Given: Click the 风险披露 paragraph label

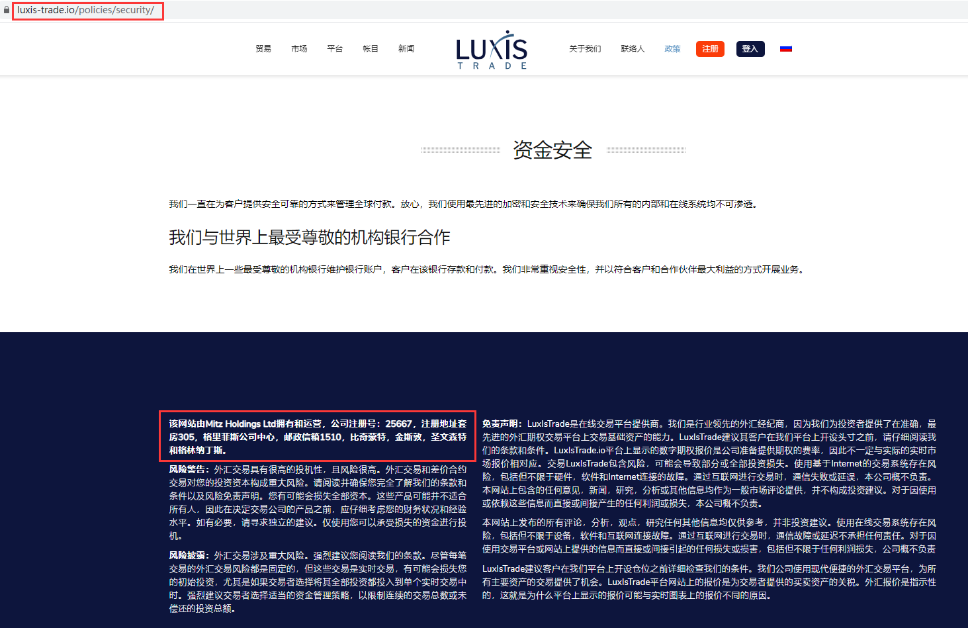Looking at the screenshot, I should click(x=189, y=556).
